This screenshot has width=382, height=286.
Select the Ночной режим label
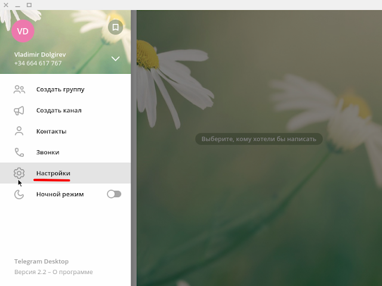(x=60, y=194)
